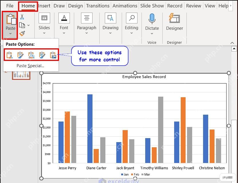Paste with destination theme and link data
This screenshot has height=183, width=238.
point(31,55)
